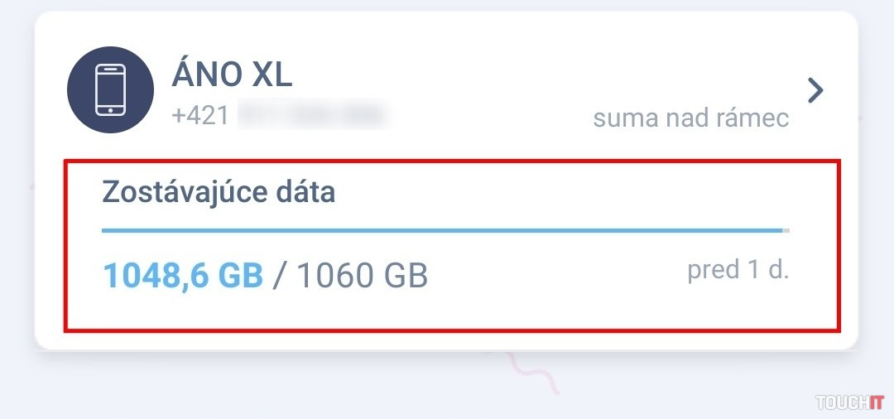Select the 1048,6 GB remaining value
The width and height of the screenshot is (894, 419).
click(x=182, y=276)
